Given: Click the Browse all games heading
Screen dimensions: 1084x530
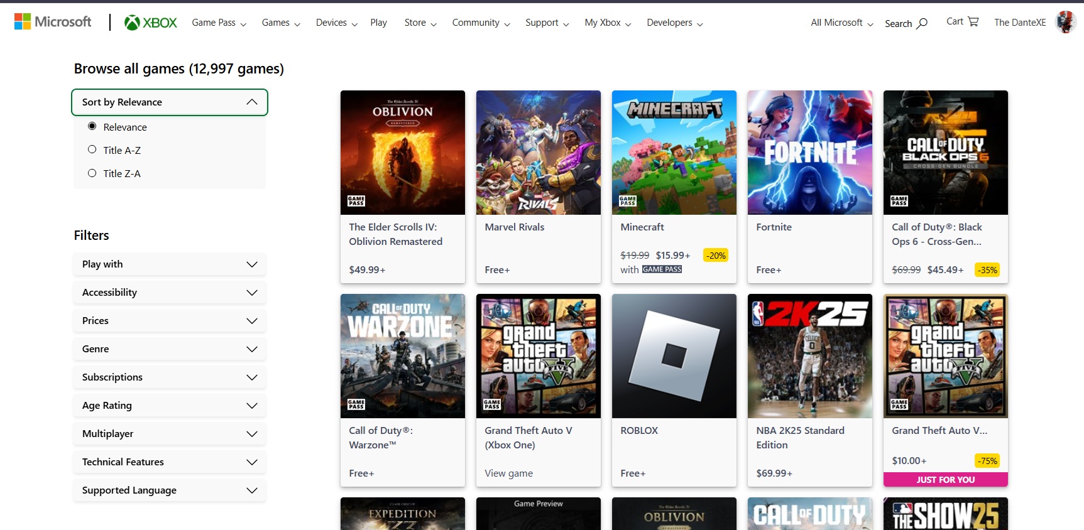Looking at the screenshot, I should (179, 68).
